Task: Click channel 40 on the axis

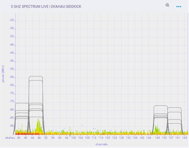Action: click(x=25, y=138)
